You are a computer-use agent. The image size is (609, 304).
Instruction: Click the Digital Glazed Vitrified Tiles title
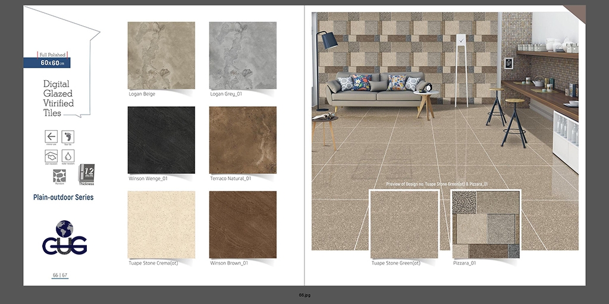[58, 99]
